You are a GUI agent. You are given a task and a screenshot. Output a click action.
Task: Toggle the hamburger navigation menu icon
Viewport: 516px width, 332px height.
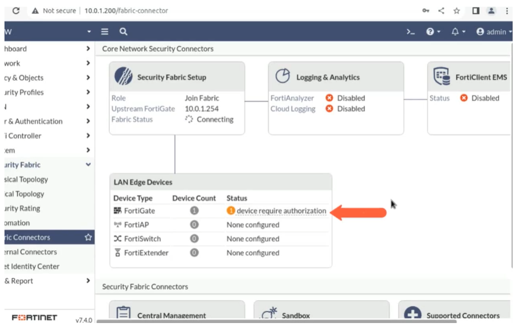pos(105,31)
